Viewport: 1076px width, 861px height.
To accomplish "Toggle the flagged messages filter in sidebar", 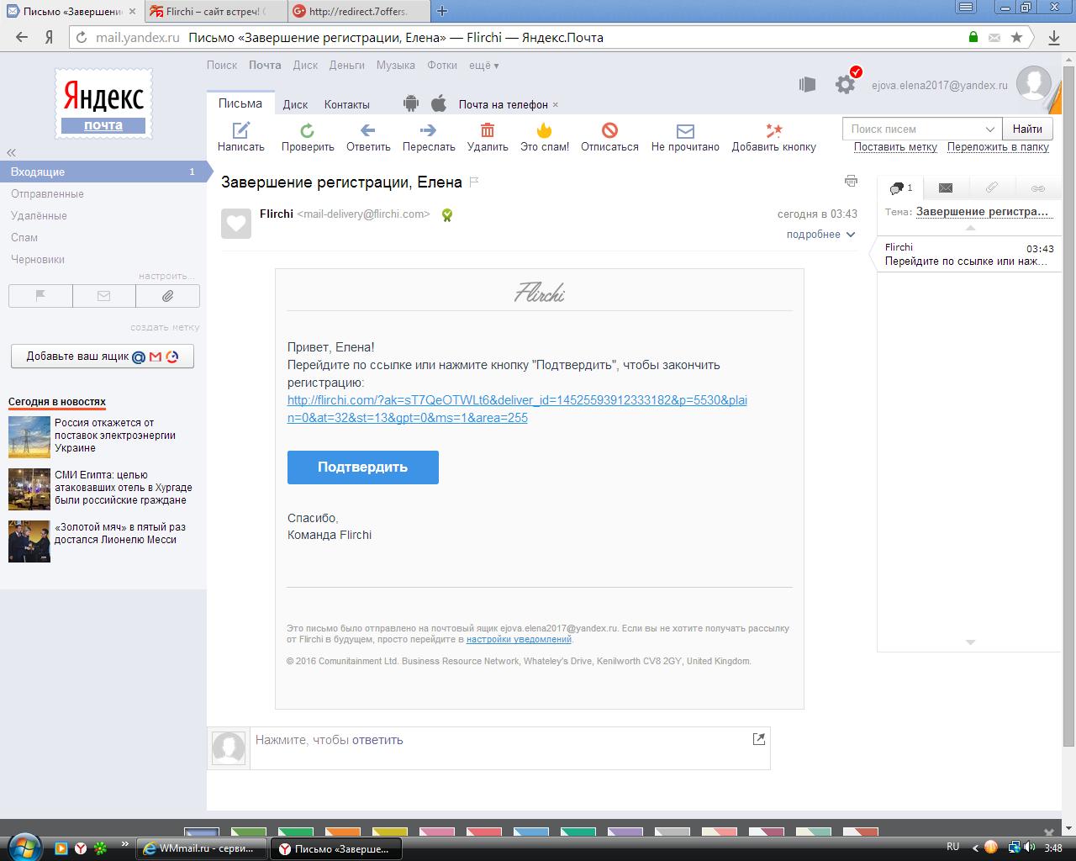I will (x=40, y=296).
